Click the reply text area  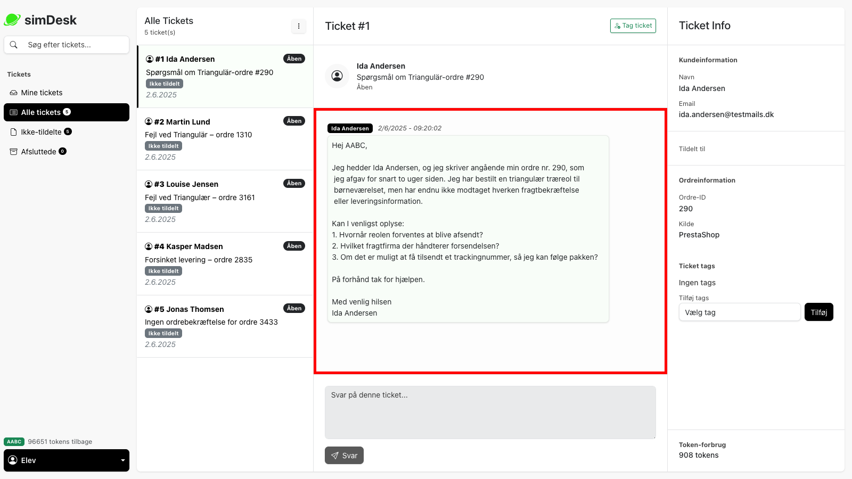click(x=490, y=412)
